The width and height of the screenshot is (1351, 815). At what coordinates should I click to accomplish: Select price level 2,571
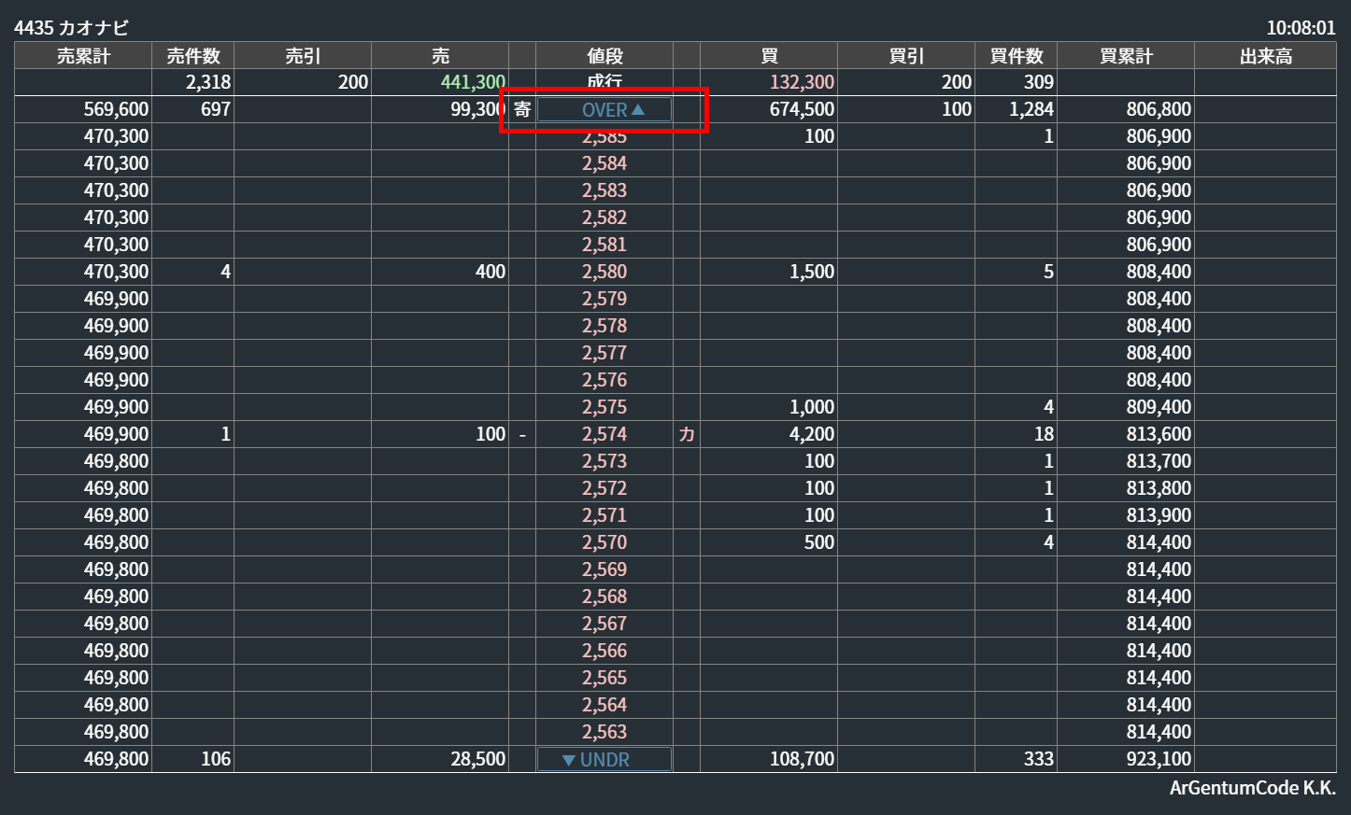click(x=604, y=515)
